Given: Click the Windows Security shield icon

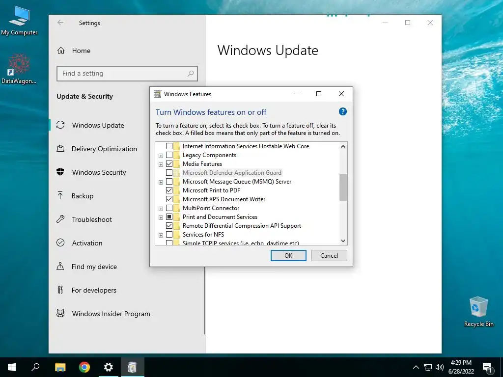Looking at the screenshot, I should pyautogui.click(x=60, y=172).
